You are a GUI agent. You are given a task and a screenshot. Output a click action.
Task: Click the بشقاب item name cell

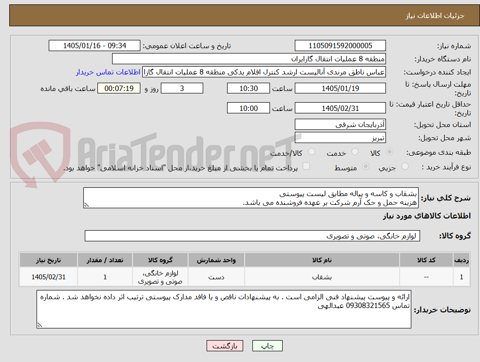[322, 277]
